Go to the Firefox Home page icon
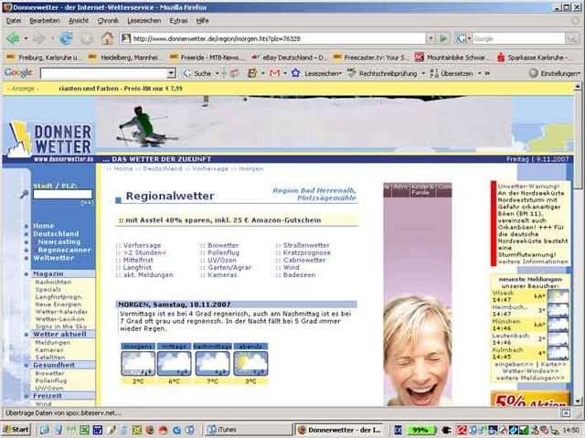Viewport: 585px width, 438px height. click(x=108, y=38)
